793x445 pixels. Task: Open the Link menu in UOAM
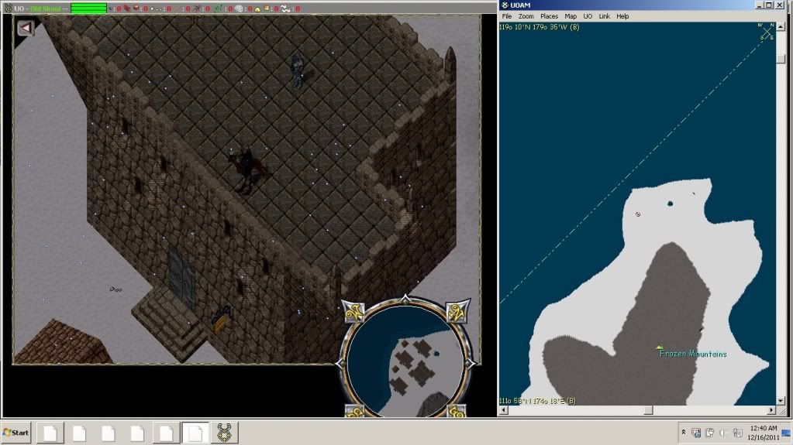[x=605, y=16]
